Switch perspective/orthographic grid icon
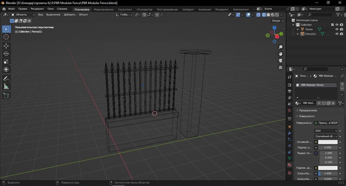This screenshot has height=186, width=346. tap(281, 67)
